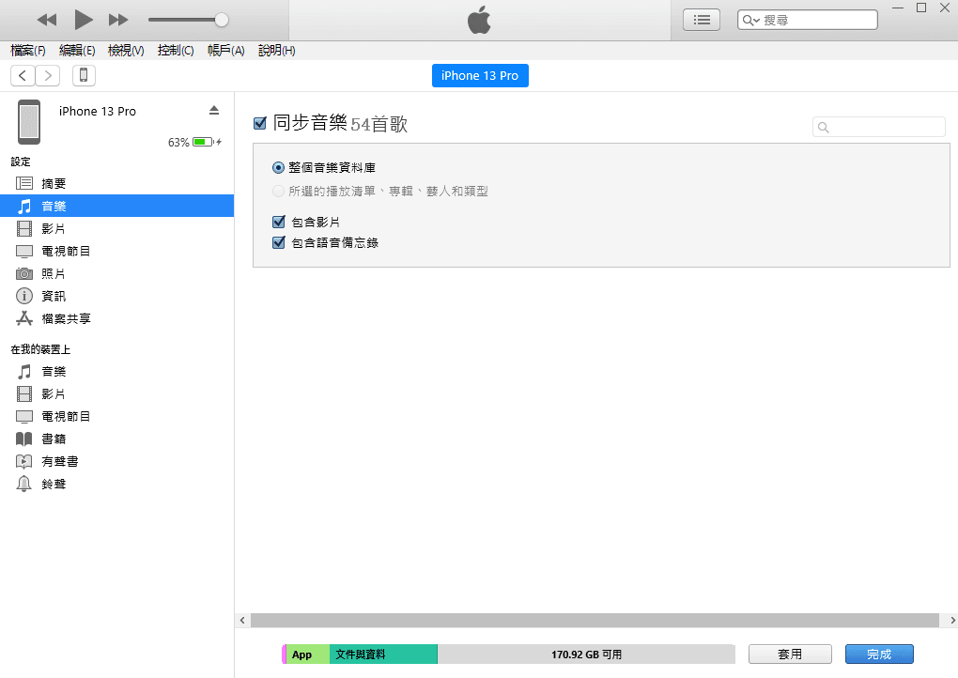958x678 pixels.
Task: Click the App segment of storage bar
Action: point(307,655)
